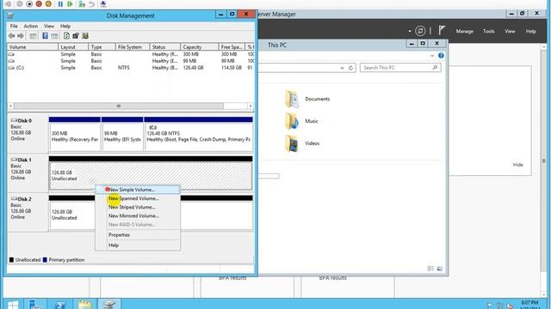The image size is (551, 309).
Task: Click the volume list horizontal scrollbar thumb
Action: [x=119, y=106]
